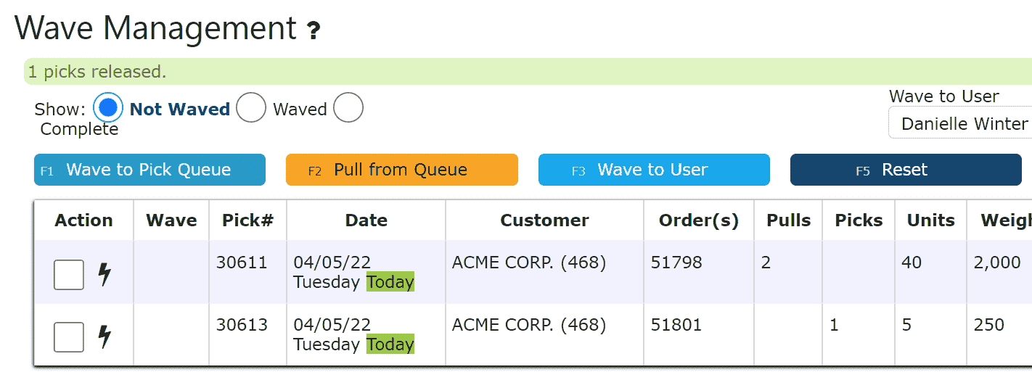This screenshot has width=1032, height=380.
Task: Sort by the Pick# column header
Action: click(247, 220)
